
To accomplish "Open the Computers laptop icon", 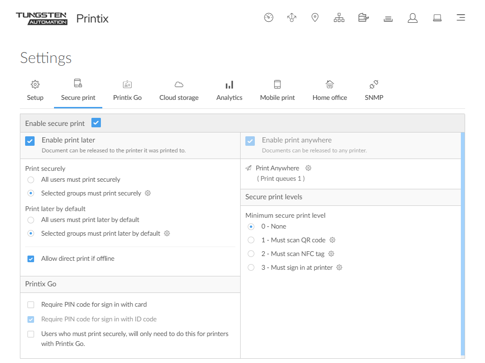I will 437,18.
